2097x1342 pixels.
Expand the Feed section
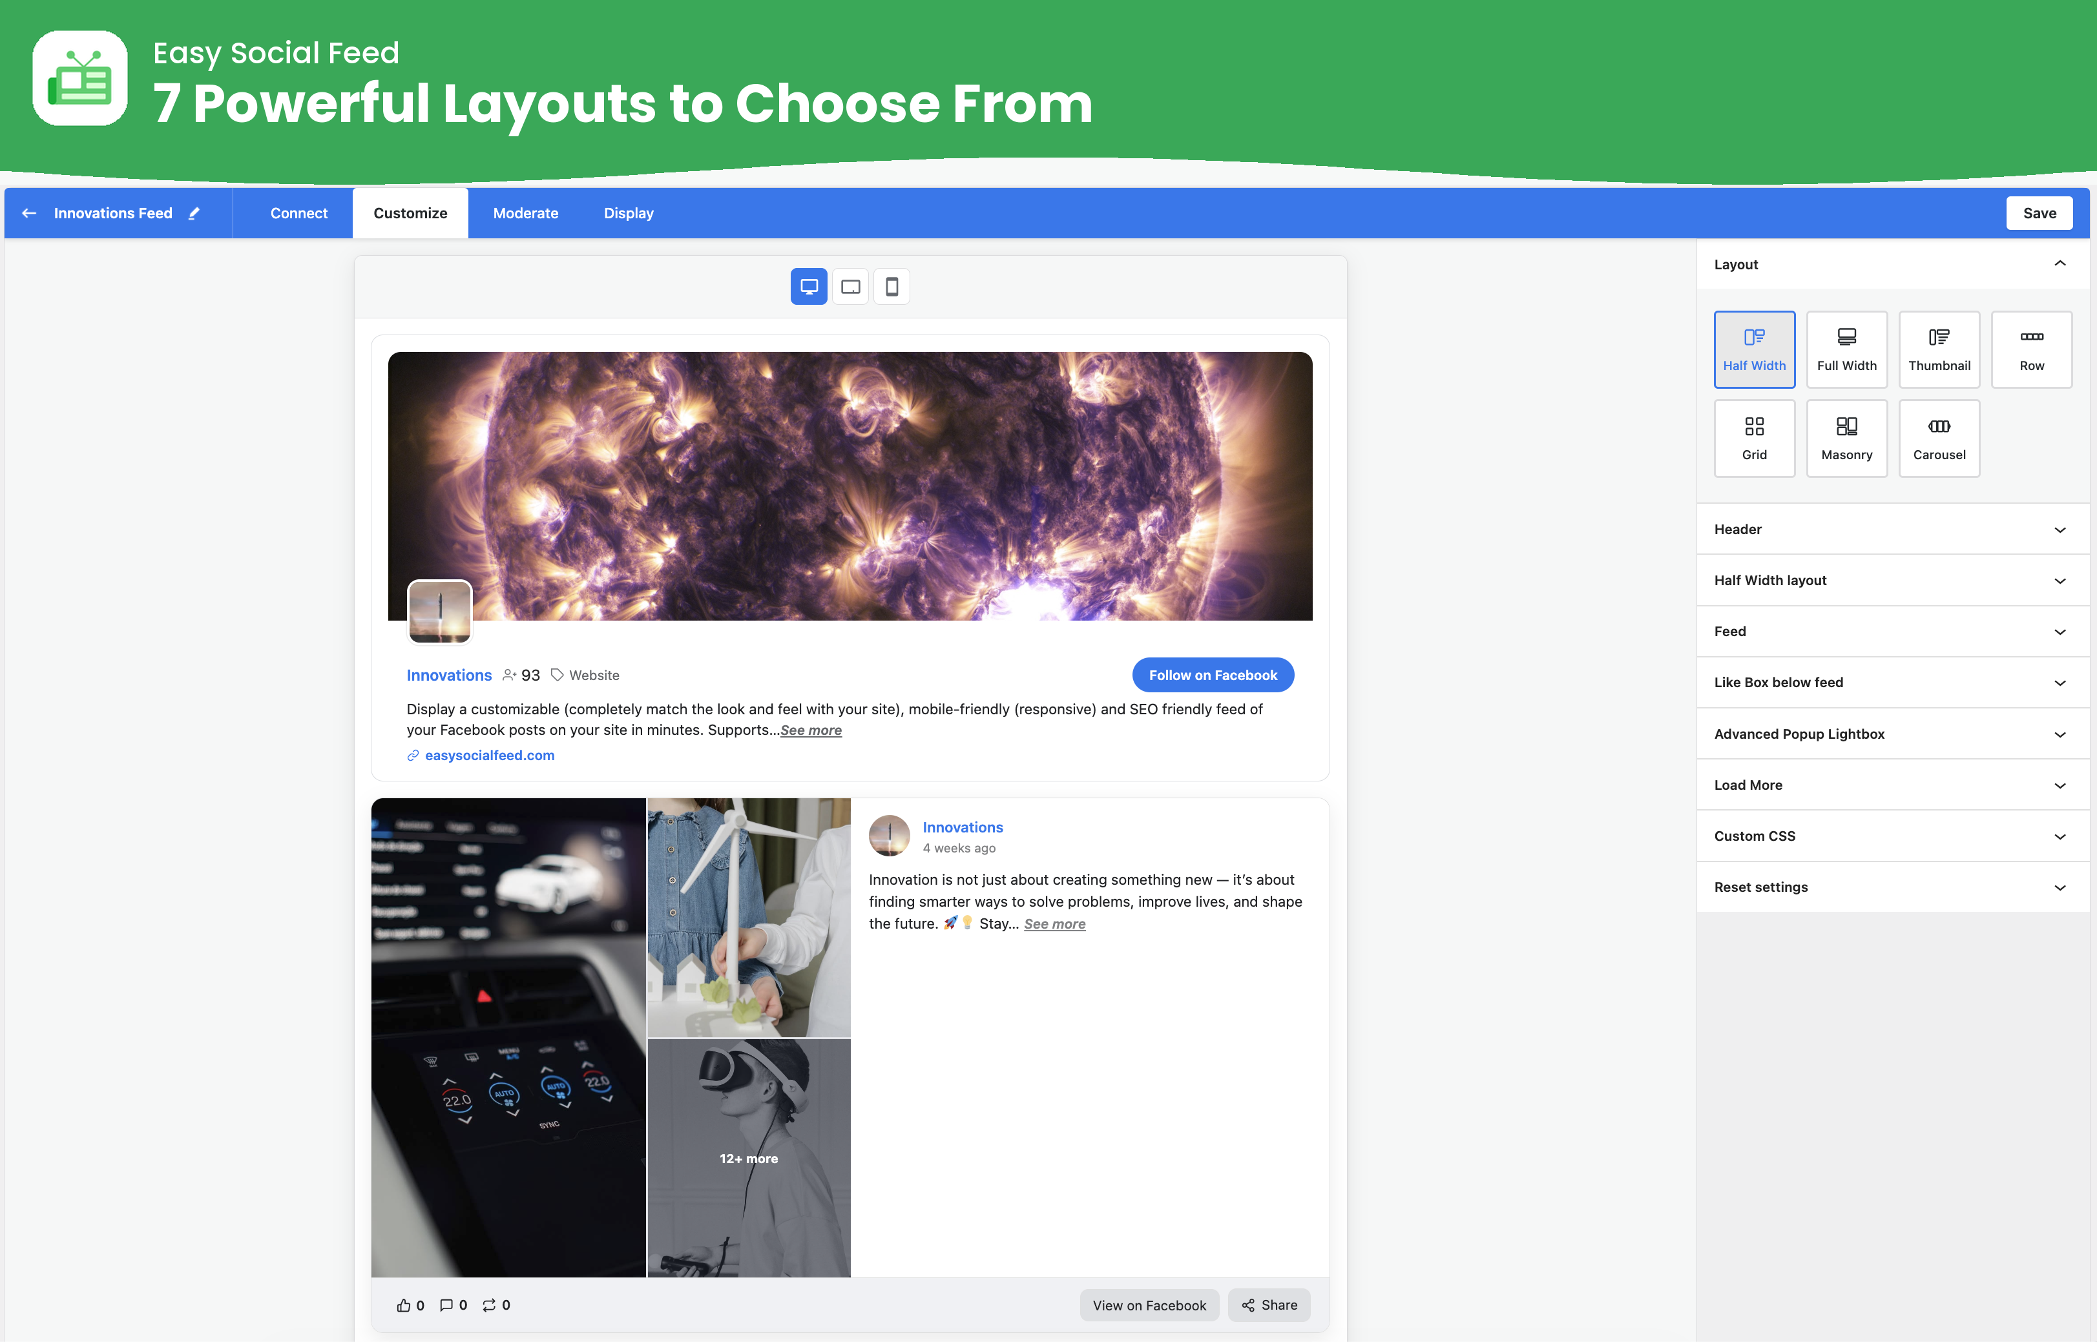tap(1892, 631)
